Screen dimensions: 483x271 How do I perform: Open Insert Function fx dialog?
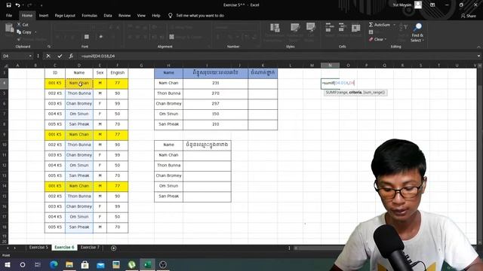click(x=71, y=56)
